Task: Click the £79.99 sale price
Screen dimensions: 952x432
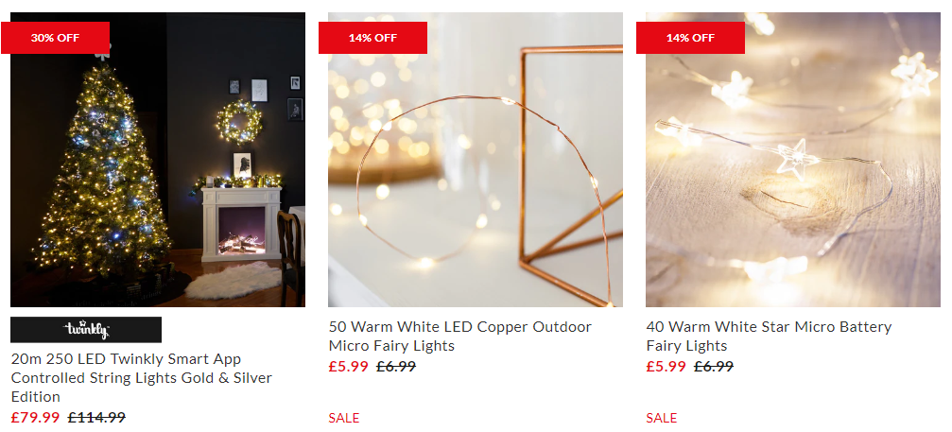Action: [35, 418]
